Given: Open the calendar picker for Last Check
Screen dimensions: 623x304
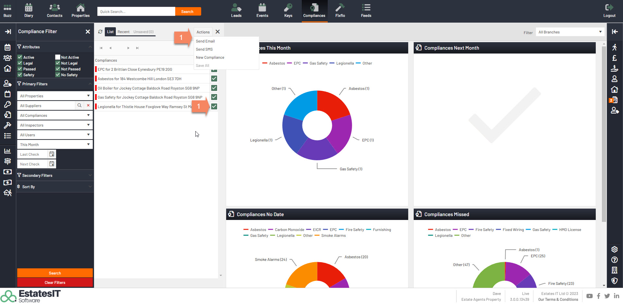Looking at the screenshot, I should [52, 154].
